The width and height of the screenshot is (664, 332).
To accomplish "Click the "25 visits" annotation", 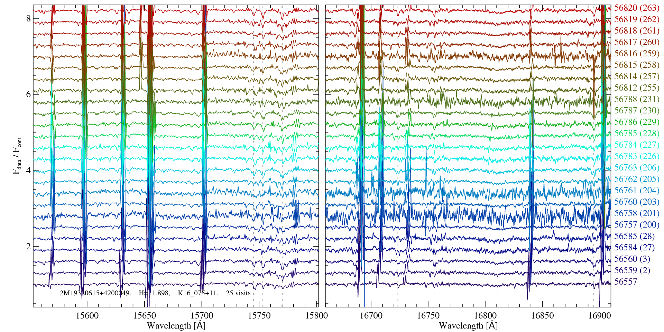I will tap(238, 293).
